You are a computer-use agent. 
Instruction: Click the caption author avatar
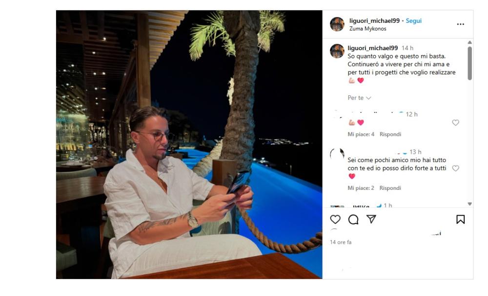337,51
